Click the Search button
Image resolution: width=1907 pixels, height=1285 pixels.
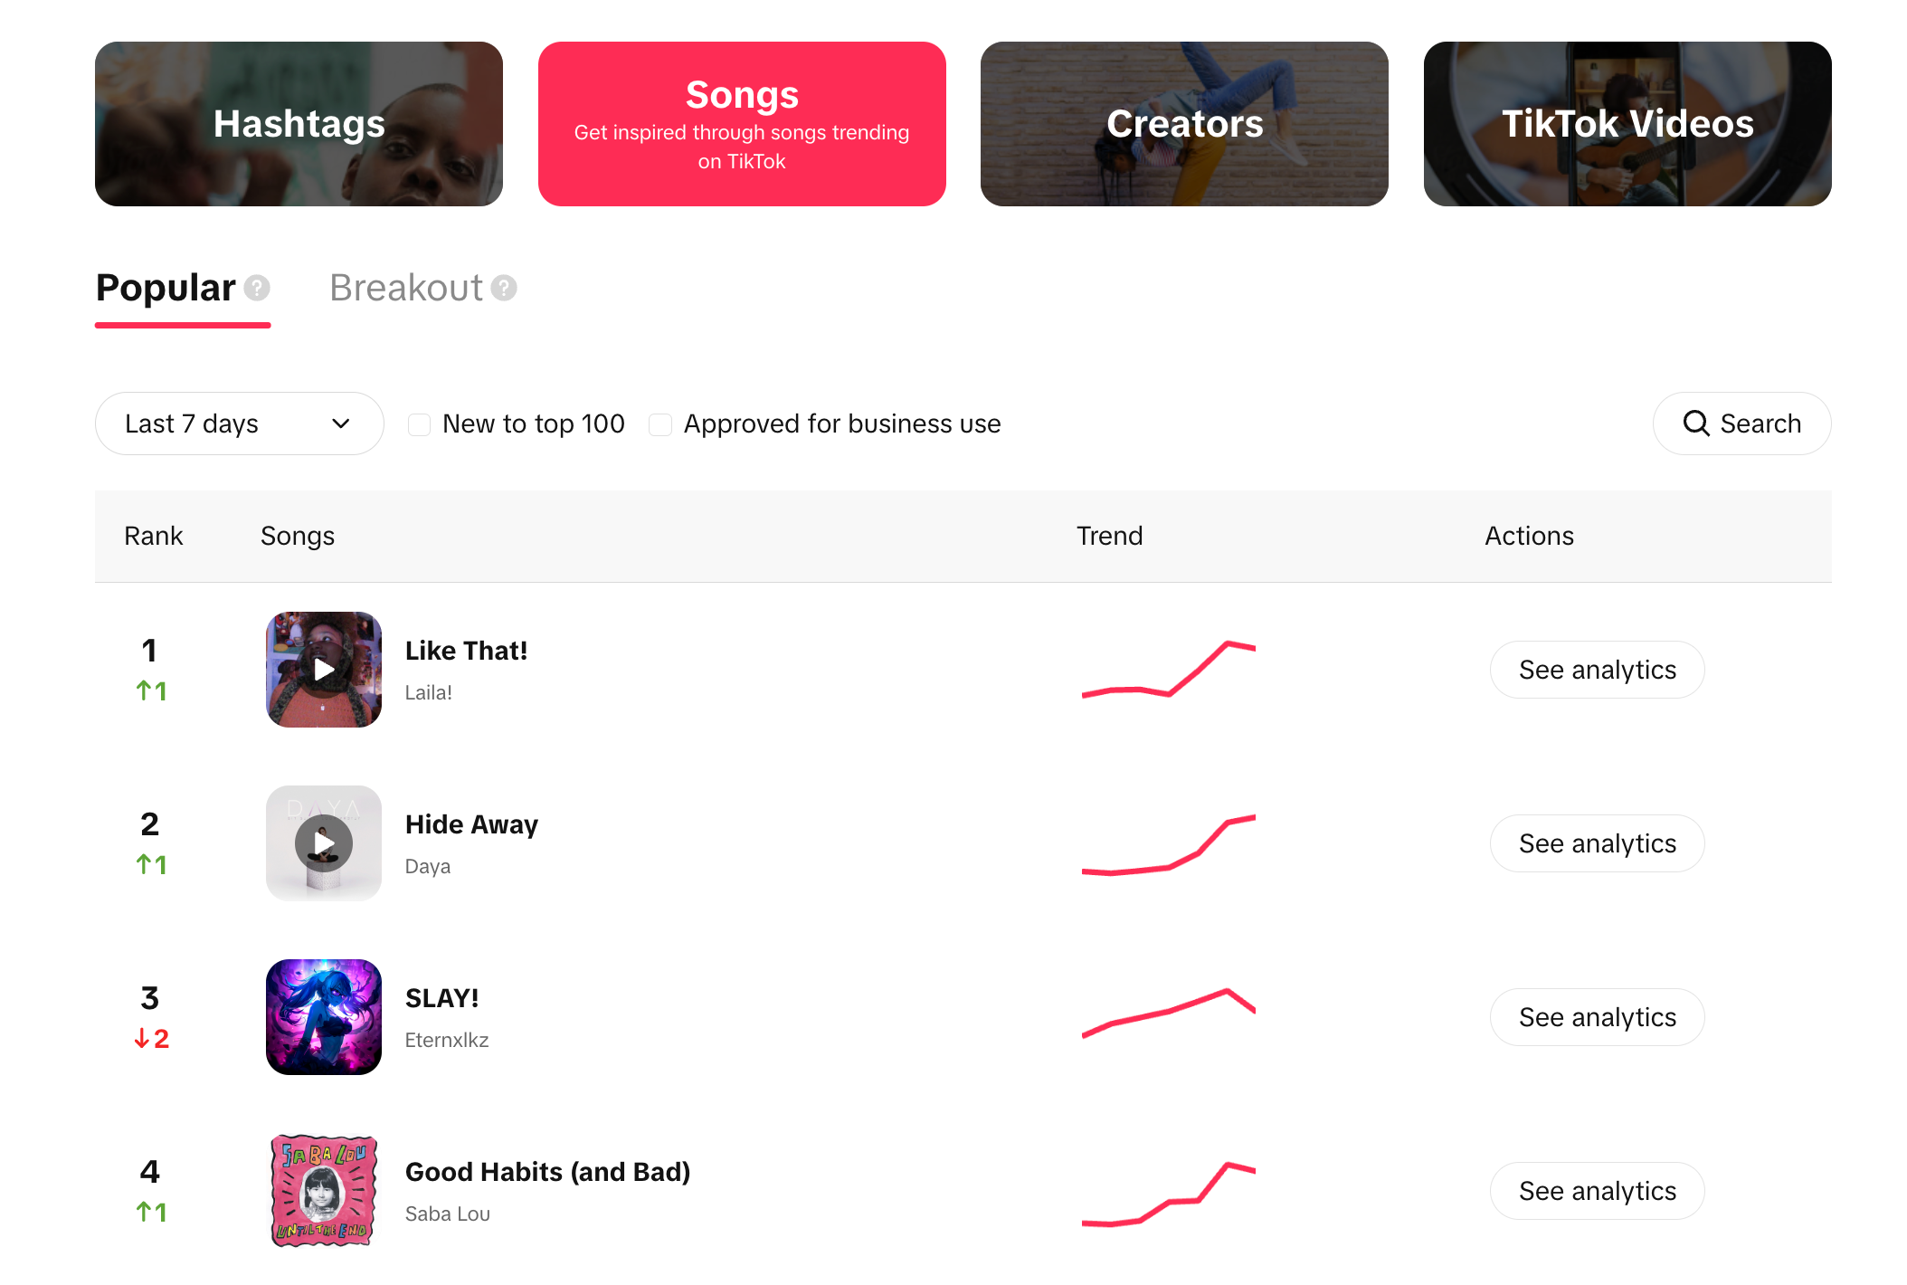coord(1742,424)
